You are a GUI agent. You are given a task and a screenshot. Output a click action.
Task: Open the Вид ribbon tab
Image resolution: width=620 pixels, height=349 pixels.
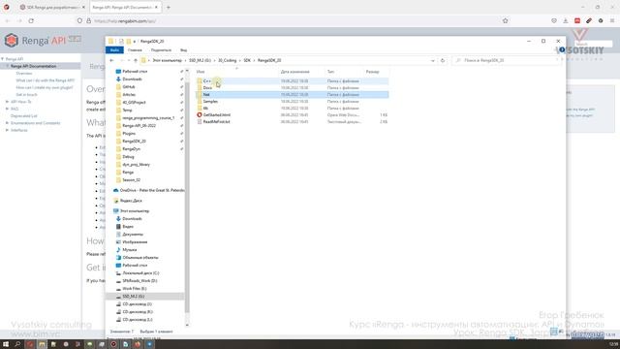point(183,50)
